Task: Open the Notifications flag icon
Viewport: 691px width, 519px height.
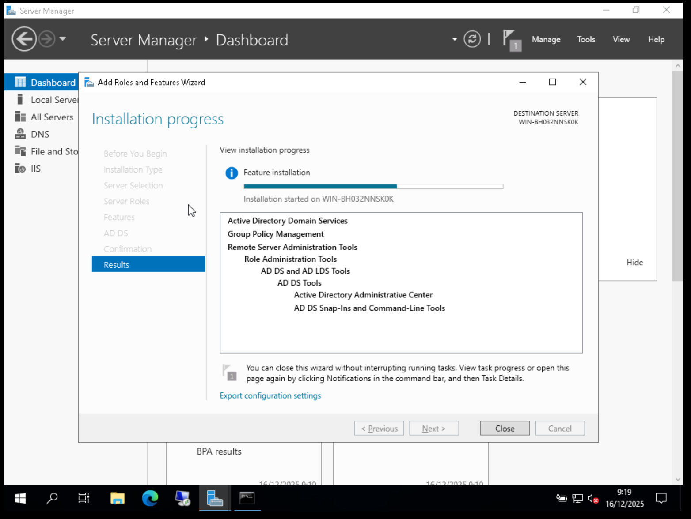Action: pyautogui.click(x=511, y=40)
